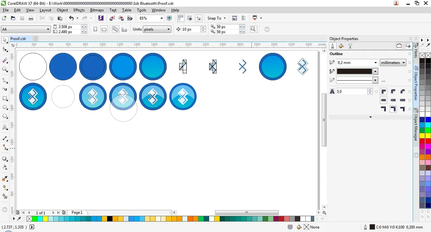Choose the Interactive Fill tool
431x232 pixels.
click(5, 188)
